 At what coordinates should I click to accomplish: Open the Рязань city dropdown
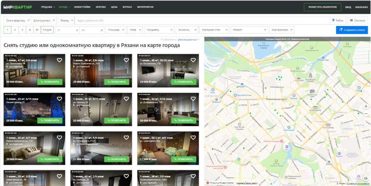tap(66, 21)
